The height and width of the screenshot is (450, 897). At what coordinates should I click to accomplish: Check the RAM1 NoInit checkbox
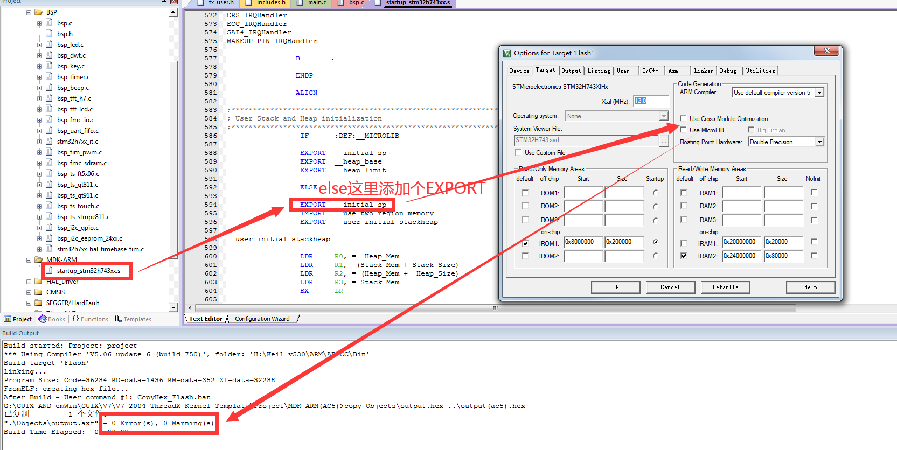(x=814, y=192)
